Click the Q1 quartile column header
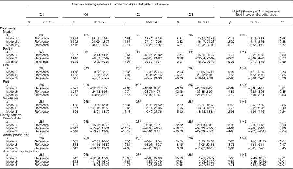Screen dimensions: 293x169 coord(41,15)
